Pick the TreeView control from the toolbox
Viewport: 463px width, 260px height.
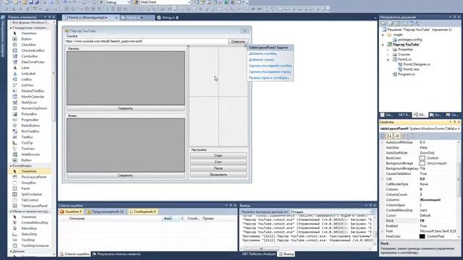[x=27, y=149]
